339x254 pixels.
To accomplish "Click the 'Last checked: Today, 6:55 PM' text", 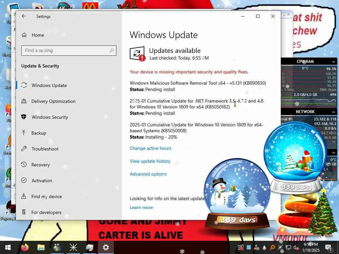I will click(179, 58).
